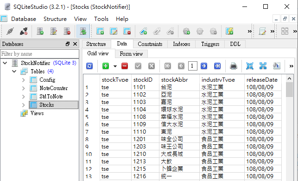
Task: Click the Create view icon with lightning bolt
Action: (229, 31)
